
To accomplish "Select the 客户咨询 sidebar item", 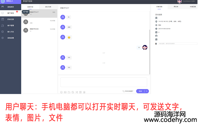I will [x=11, y=13].
